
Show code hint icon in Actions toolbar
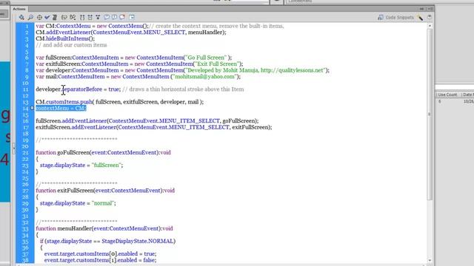click(64, 18)
